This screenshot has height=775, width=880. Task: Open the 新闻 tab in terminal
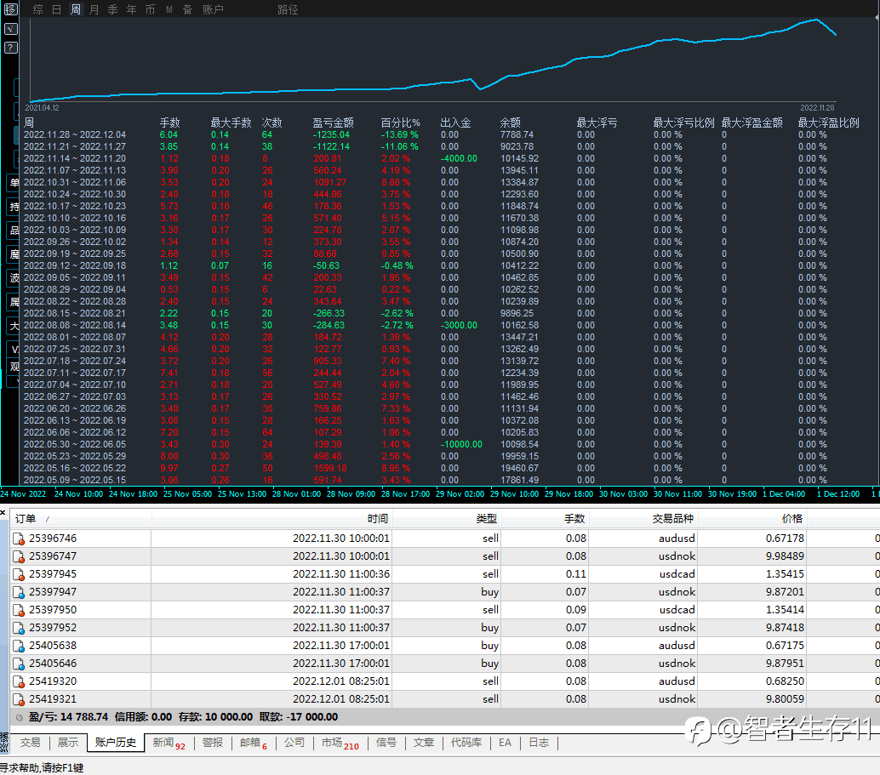click(x=163, y=743)
